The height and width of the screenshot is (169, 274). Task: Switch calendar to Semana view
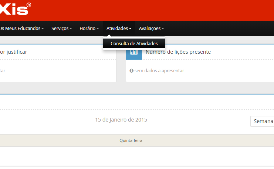[x=263, y=122]
